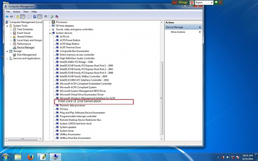Select Direct memory access controller
The width and height of the screenshot is (258, 161).
[x=77, y=55]
